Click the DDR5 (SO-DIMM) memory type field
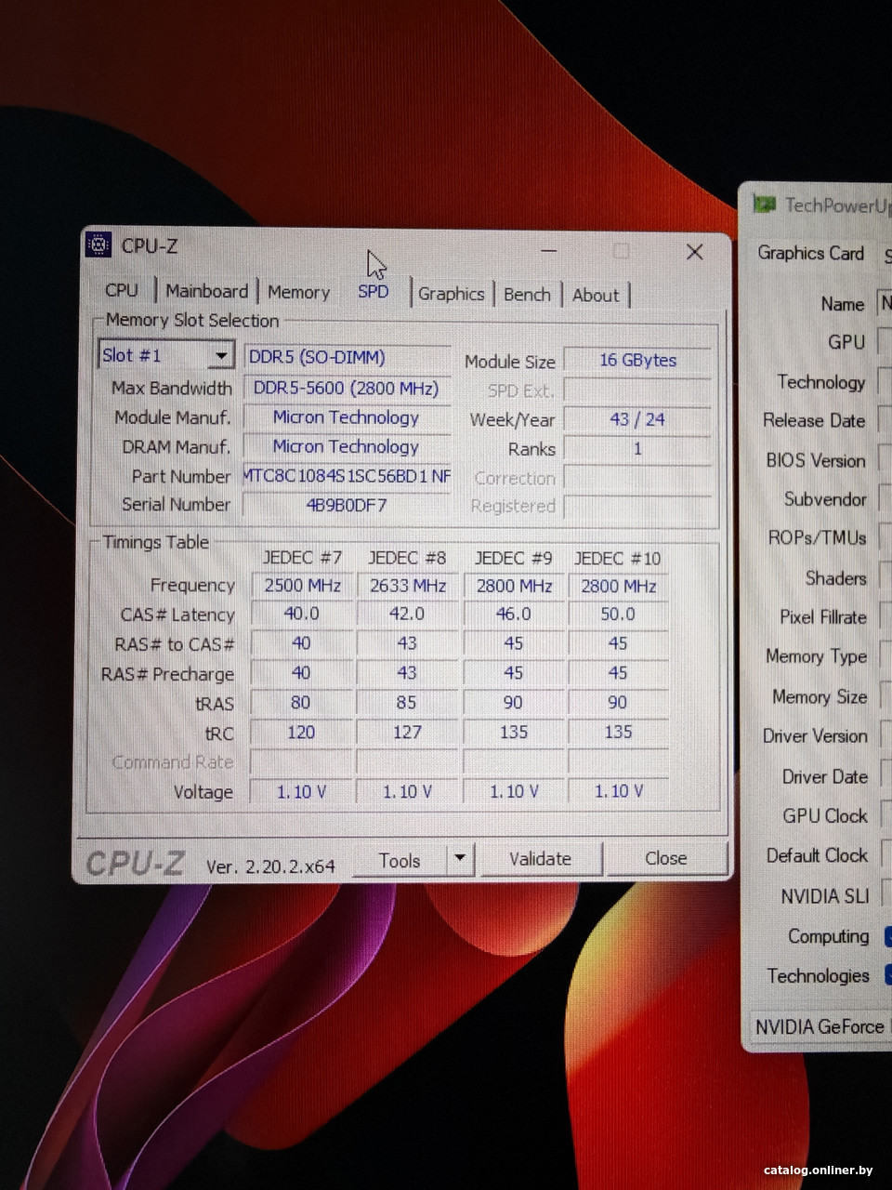 coord(348,357)
